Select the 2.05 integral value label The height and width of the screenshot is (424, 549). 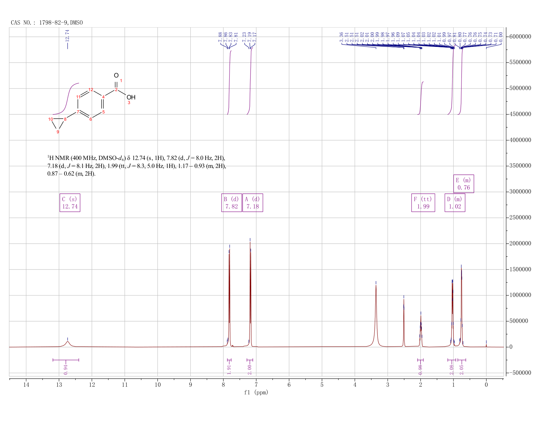click(461, 369)
